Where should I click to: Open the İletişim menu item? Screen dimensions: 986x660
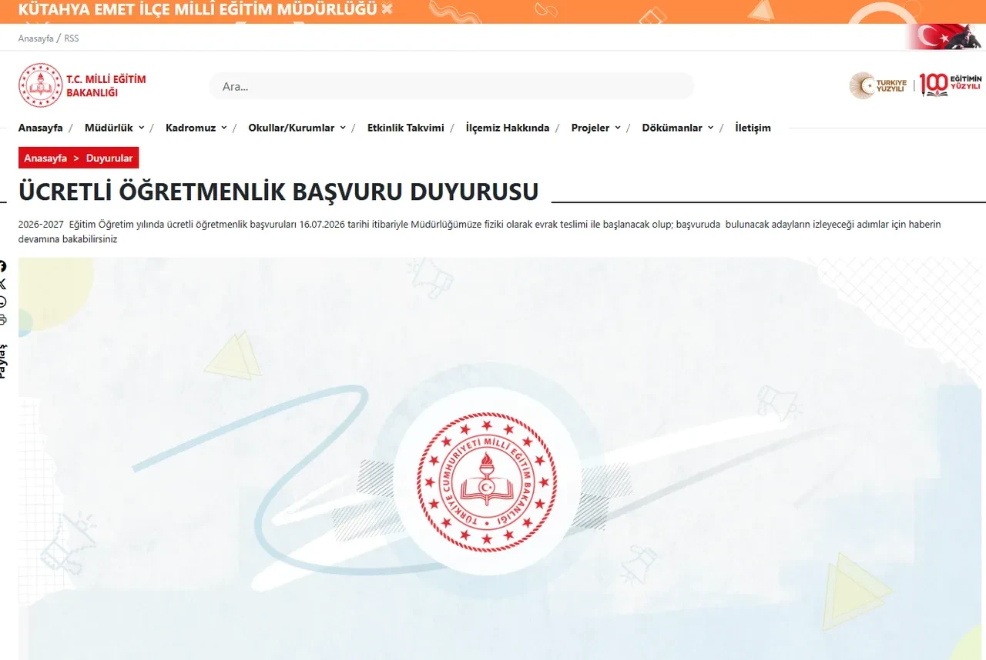point(753,128)
